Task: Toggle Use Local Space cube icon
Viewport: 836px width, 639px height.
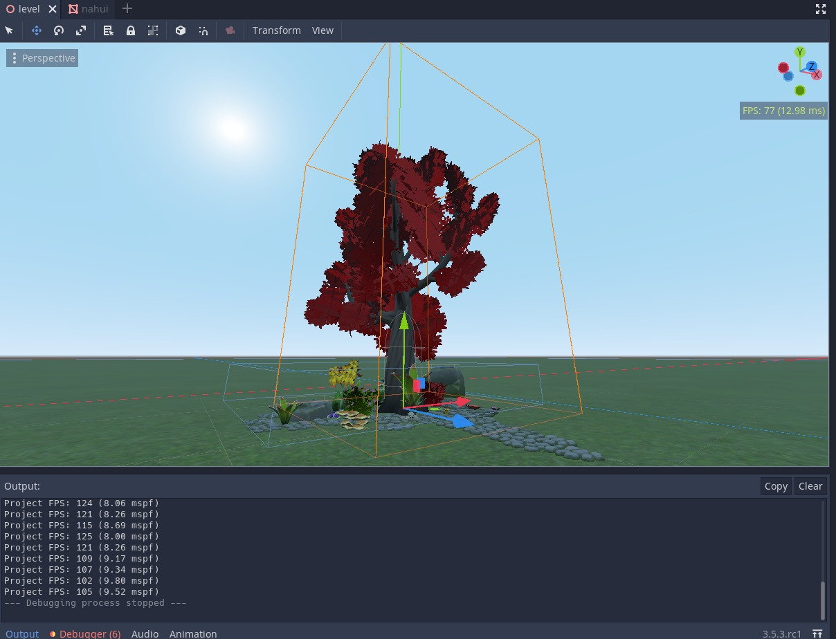Action: (x=181, y=30)
